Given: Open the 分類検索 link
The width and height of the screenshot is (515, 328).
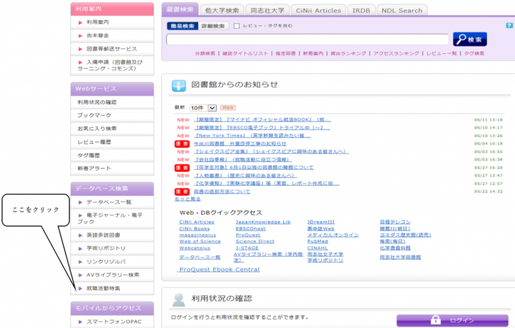Looking at the screenshot, I should coord(205,53).
